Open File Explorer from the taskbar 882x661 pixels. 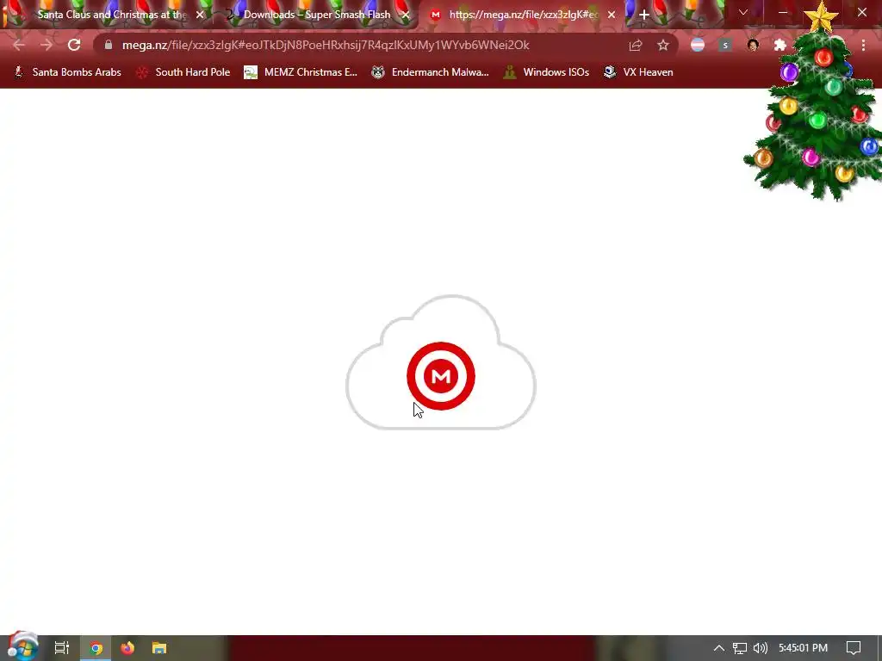(x=159, y=648)
